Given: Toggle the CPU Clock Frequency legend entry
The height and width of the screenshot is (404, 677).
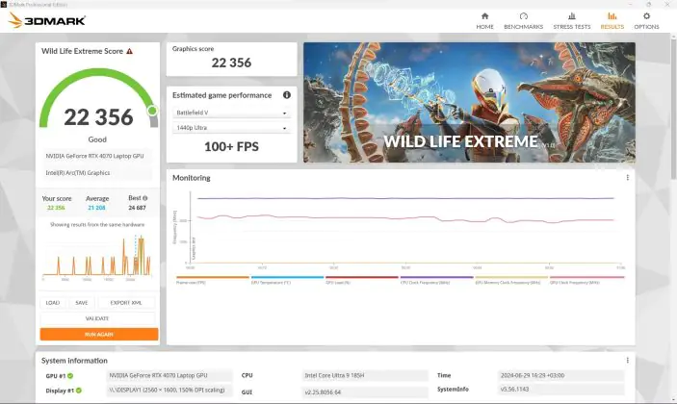Looking at the screenshot, I should click(x=436, y=280).
